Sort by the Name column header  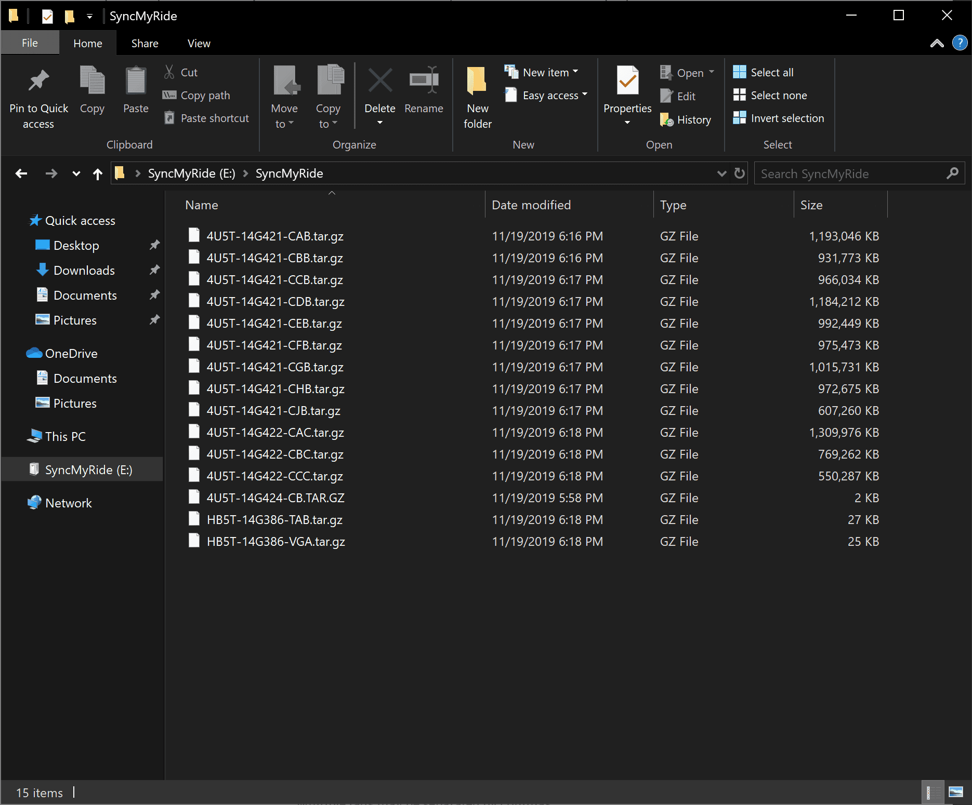click(202, 205)
